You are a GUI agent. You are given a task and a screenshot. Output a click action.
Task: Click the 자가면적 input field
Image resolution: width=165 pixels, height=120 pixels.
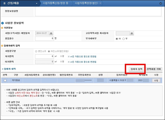pos(44,56)
